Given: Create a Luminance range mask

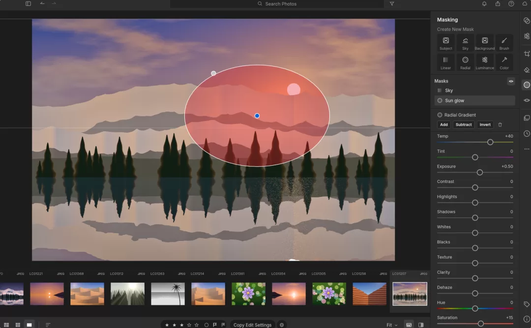Looking at the screenshot, I should pos(485,62).
